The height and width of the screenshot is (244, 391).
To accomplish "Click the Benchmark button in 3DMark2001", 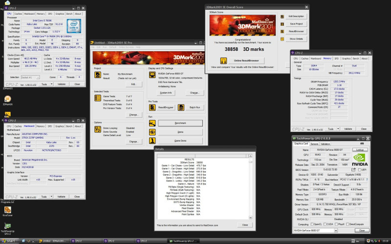I will pyautogui.click(x=180, y=123).
